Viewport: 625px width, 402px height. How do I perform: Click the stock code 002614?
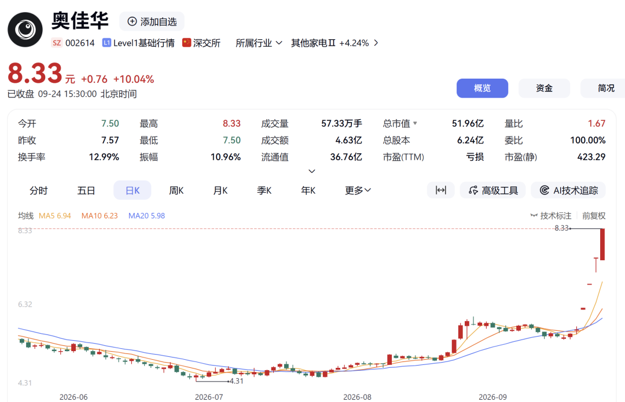(x=80, y=43)
